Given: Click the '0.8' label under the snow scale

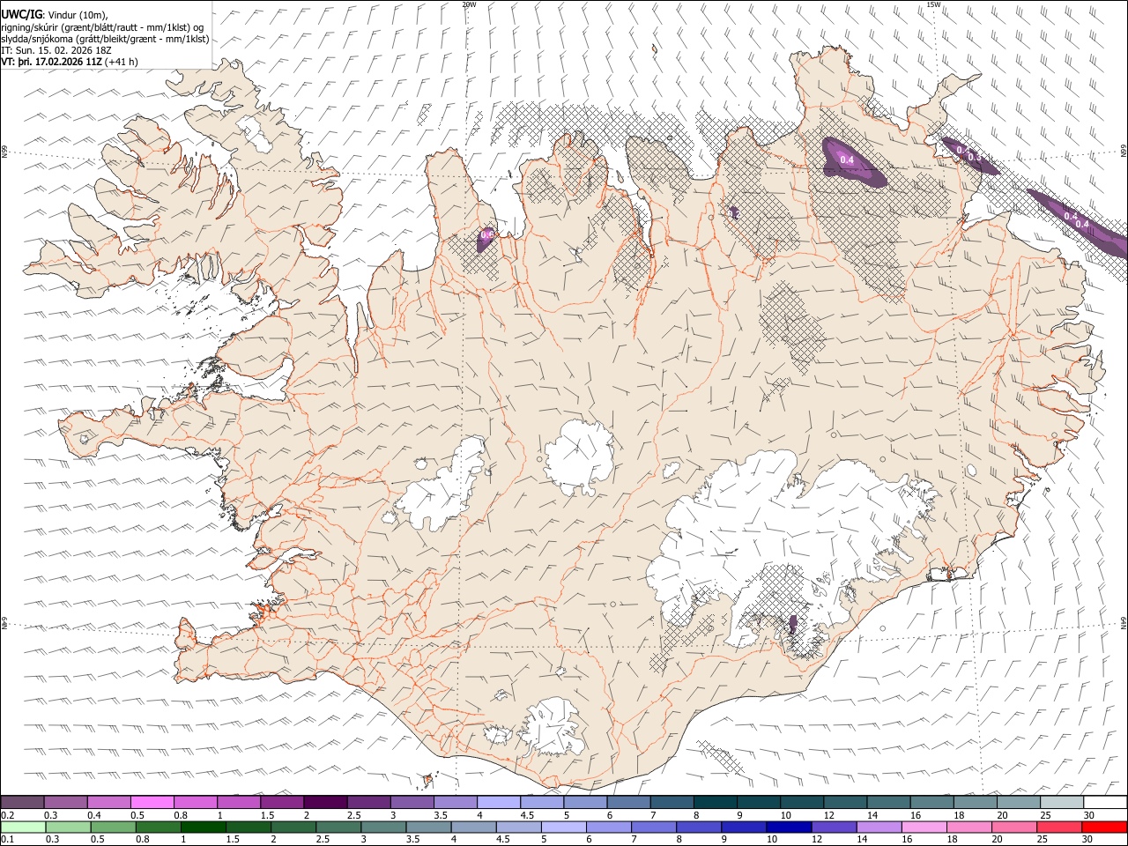Looking at the screenshot, I should 181,815.
